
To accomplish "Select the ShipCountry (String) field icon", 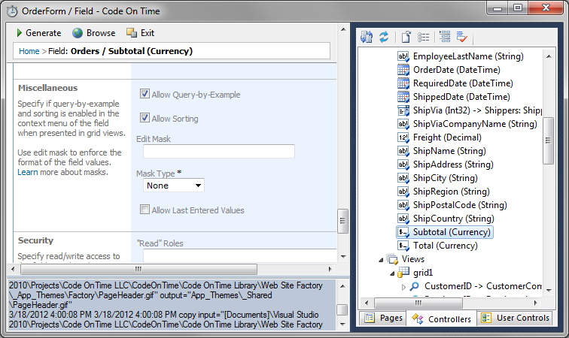I will pyautogui.click(x=403, y=219).
